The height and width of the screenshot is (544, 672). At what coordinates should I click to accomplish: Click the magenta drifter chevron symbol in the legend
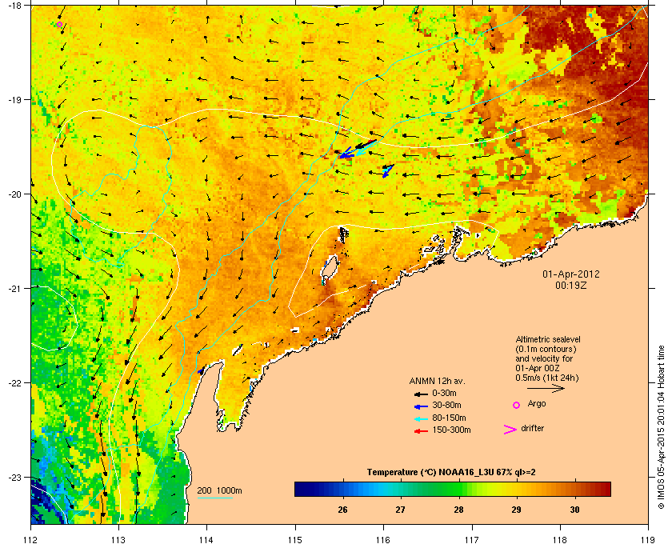[x=510, y=430]
